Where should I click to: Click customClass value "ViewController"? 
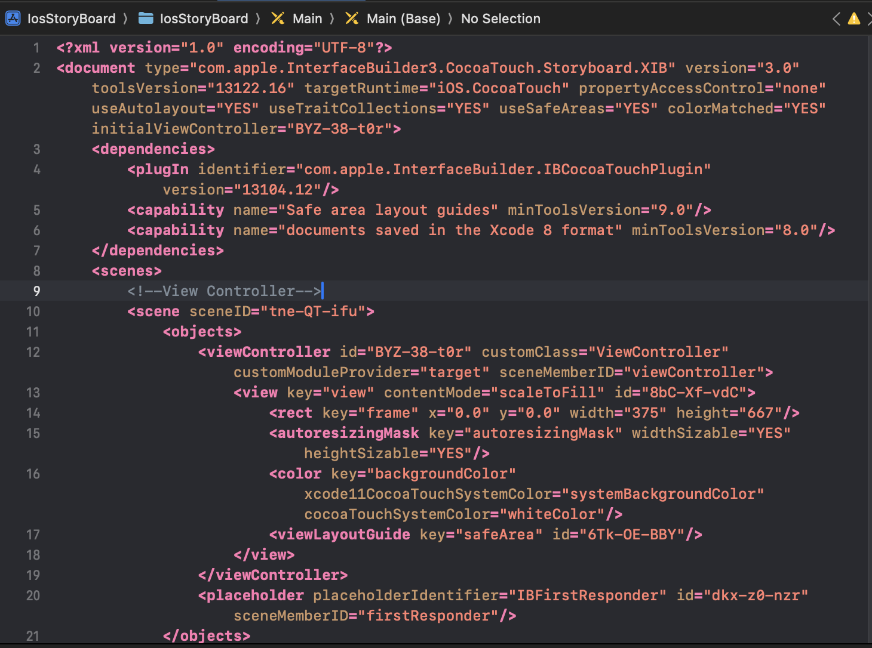658,352
